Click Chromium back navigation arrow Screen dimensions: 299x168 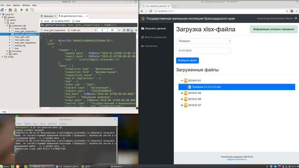[x=142, y=11]
